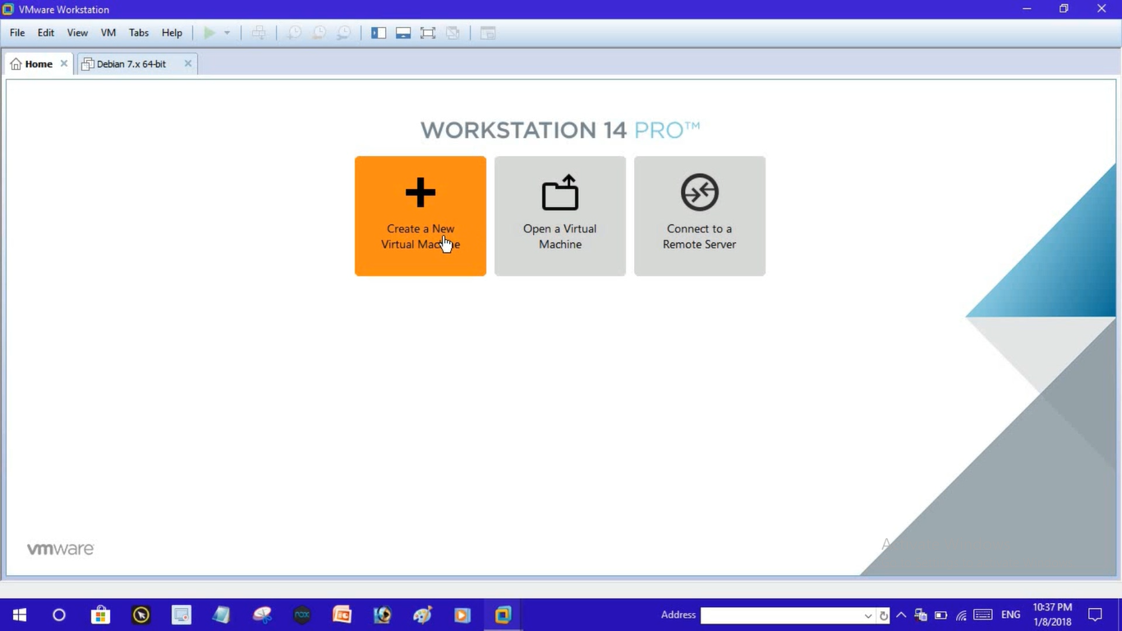Open the Tabs menu

click(x=139, y=33)
